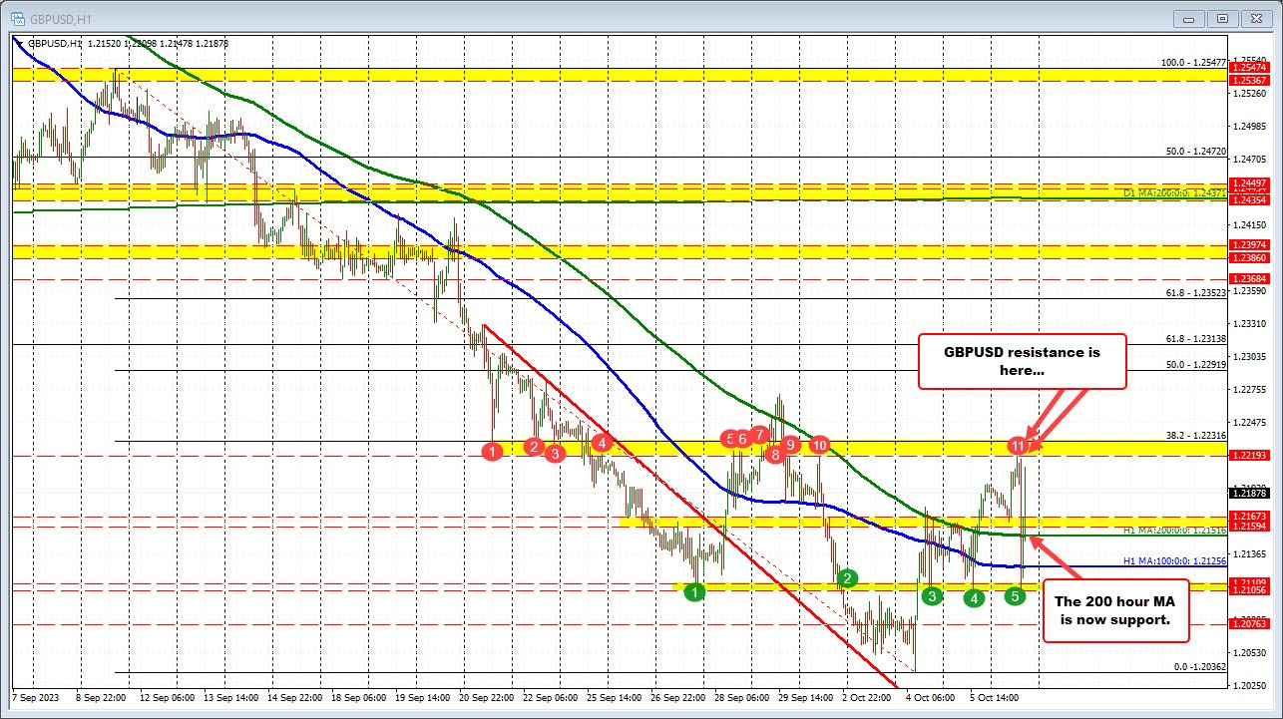Viewport: 1283px width, 719px height.
Task: Click the blue H1 MA:100 label
Action: (1177, 561)
